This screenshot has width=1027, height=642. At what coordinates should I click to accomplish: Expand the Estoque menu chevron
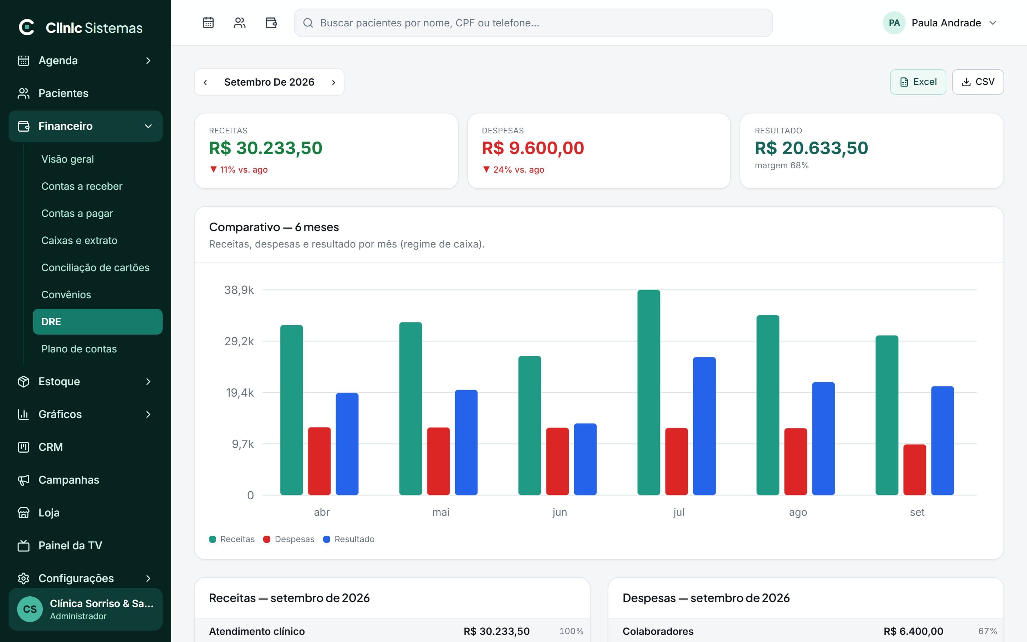pyautogui.click(x=148, y=381)
